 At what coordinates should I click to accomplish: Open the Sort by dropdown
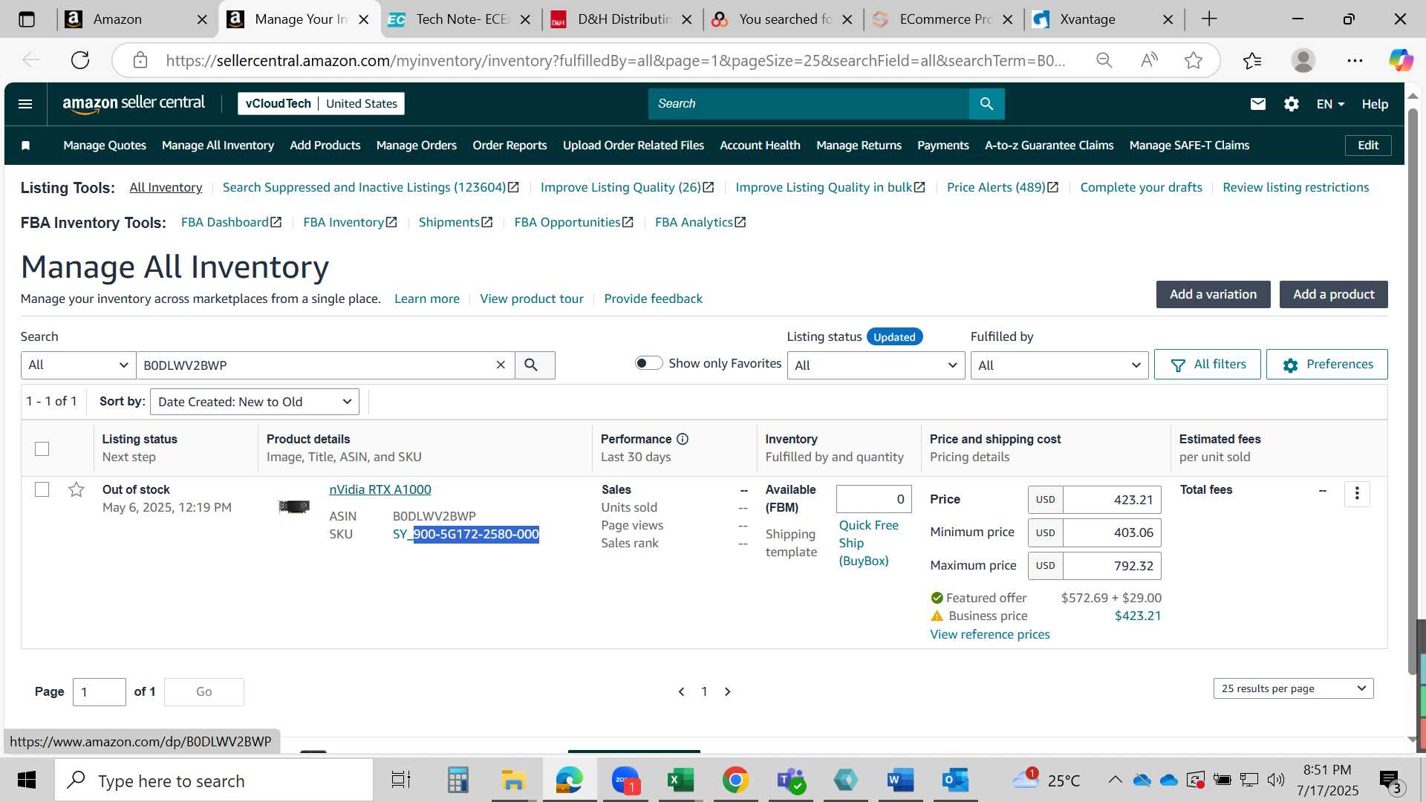(254, 402)
